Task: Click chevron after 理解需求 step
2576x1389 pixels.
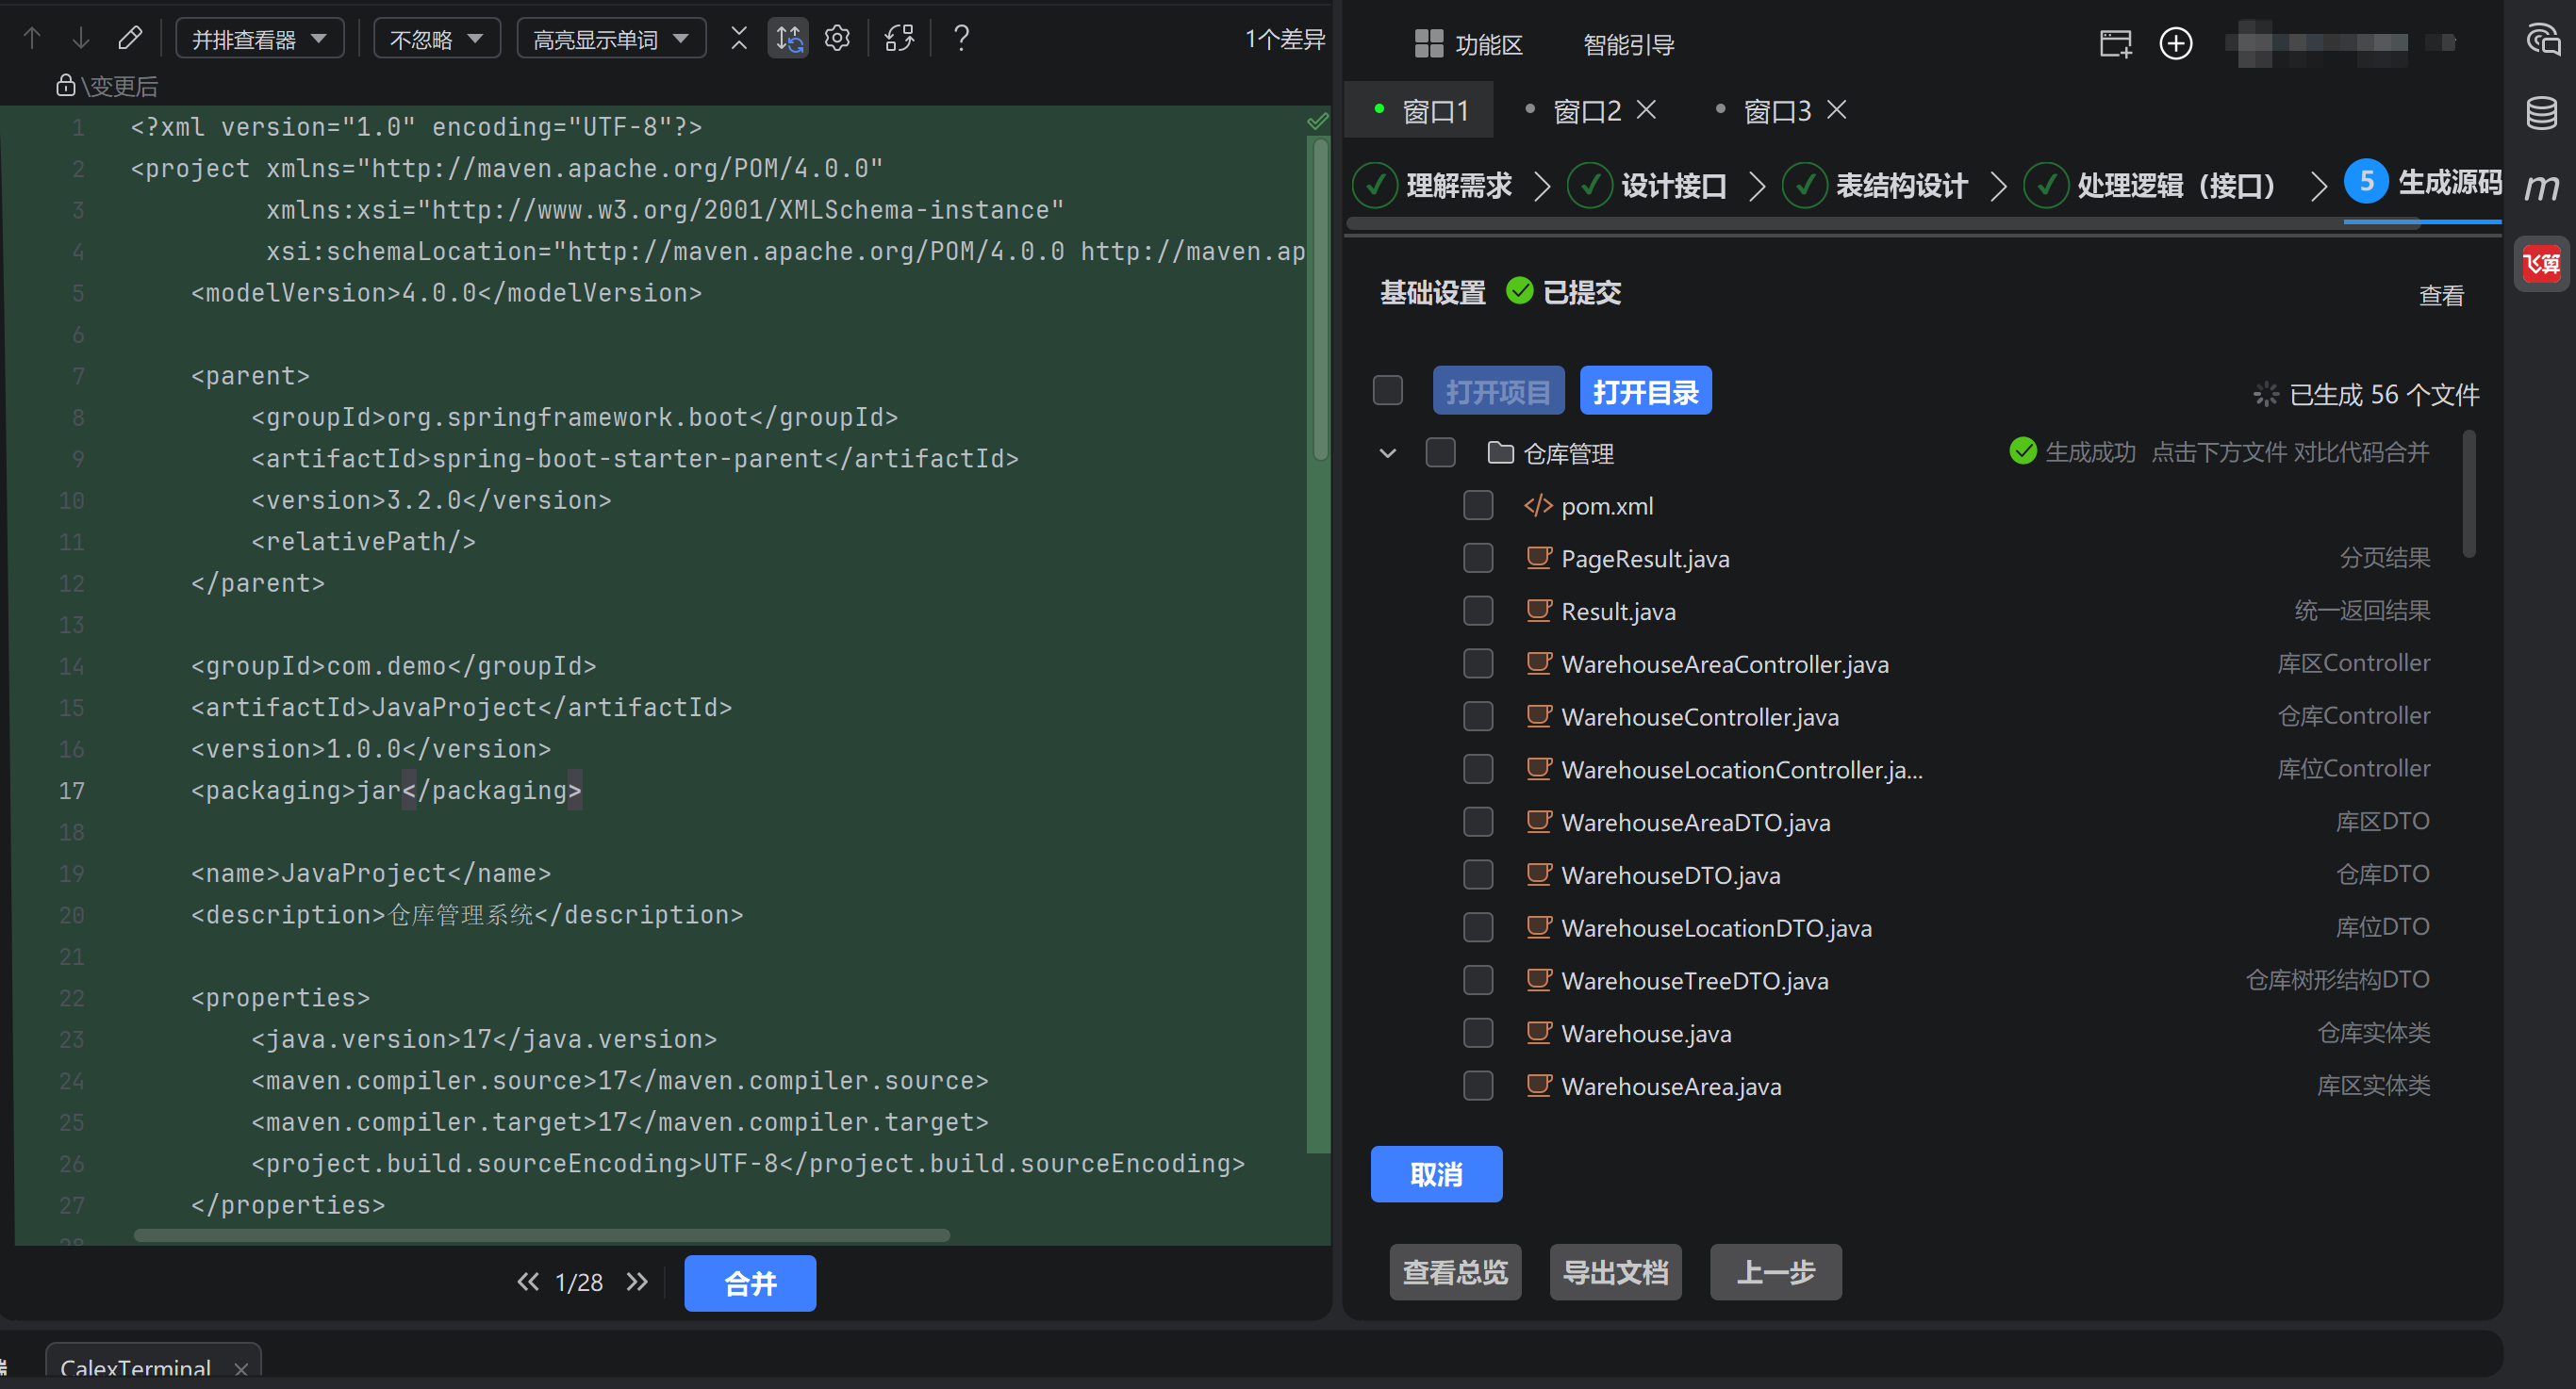Action: coord(1541,185)
